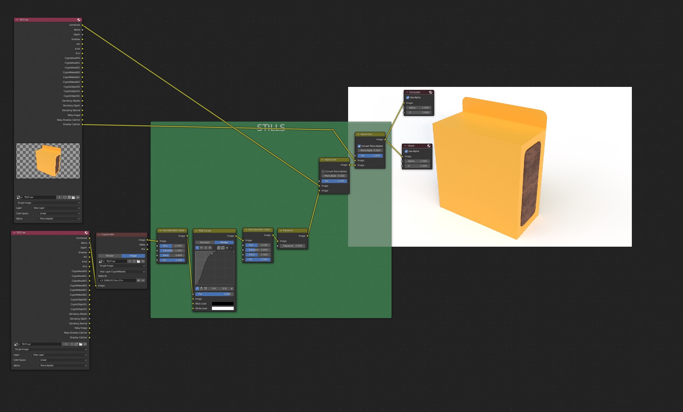Zoom in curve view in RGB Curves
Viewport: 683px width, 412px height.
(x=219, y=248)
